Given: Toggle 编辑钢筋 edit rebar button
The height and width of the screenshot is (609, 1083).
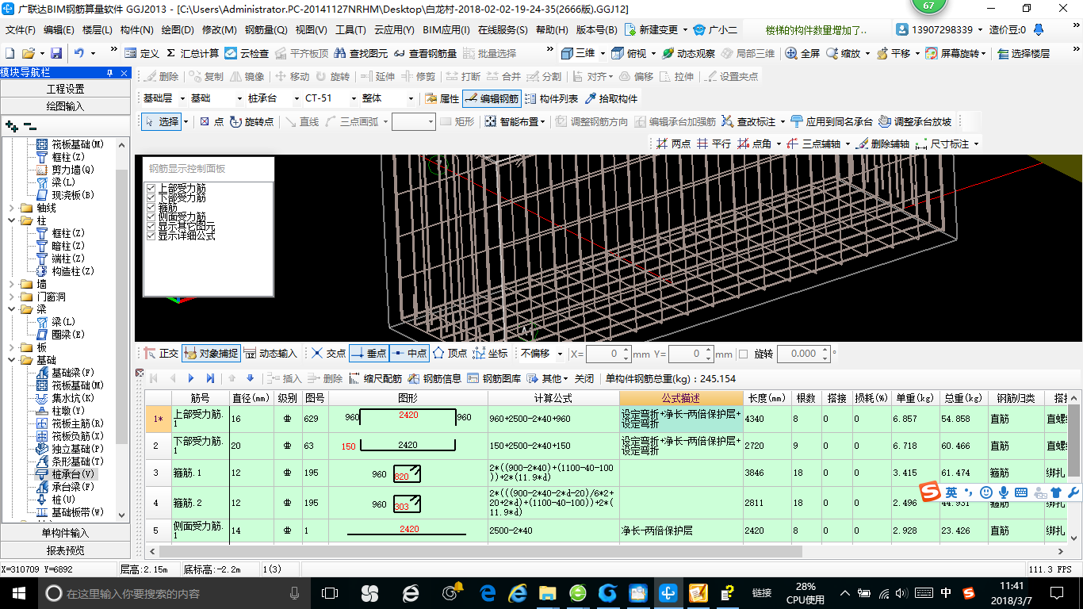Looking at the screenshot, I should (x=492, y=99).
